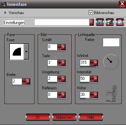Open the Schliff slider dropdown arrow

63,47
